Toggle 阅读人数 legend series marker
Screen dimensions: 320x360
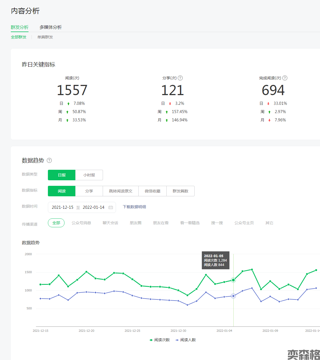pos(177,340)
